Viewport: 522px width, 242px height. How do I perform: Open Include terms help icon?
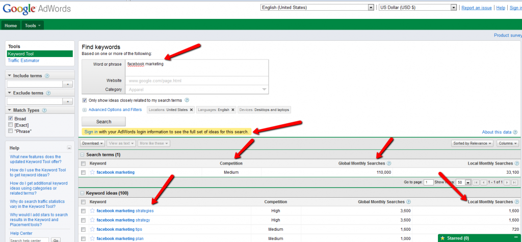(x=47, y=76)
